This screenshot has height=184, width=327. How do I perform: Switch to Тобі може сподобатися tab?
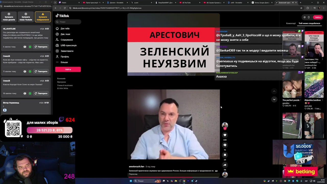309,23
